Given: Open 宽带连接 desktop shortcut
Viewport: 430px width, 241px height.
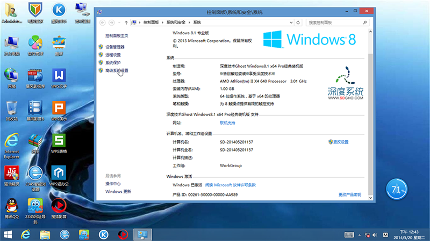Looking at the screenshot, I should (x=82, y=13).
